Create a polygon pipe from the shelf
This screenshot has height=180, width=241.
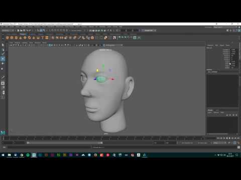[x=38, y=38]
